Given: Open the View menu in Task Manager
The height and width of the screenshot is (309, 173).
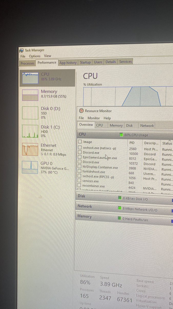Looking at the screenshot, I should (47, 56).
